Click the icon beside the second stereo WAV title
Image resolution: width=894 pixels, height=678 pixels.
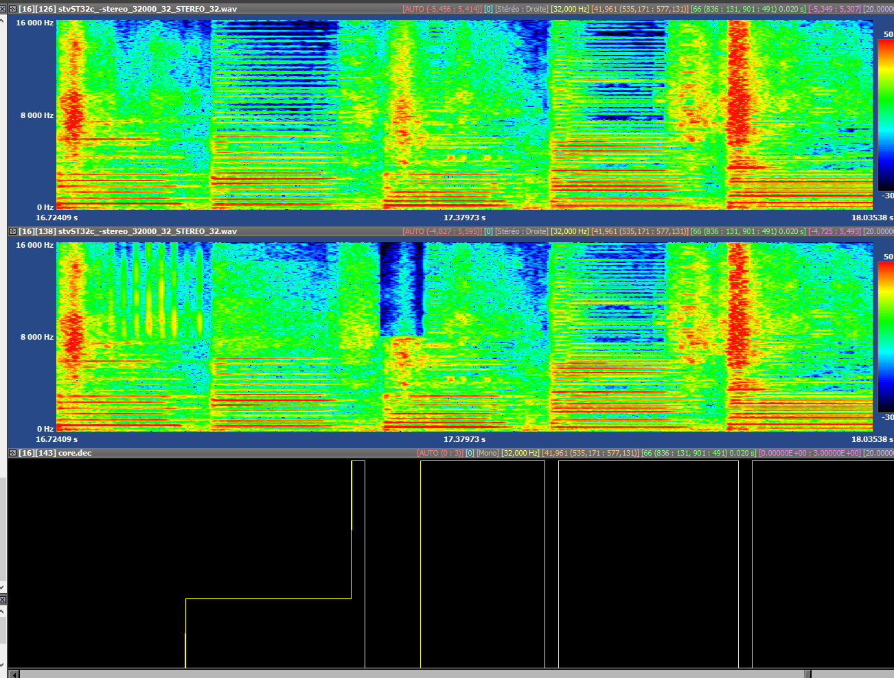pyautogui.click(x=12, y=231)
